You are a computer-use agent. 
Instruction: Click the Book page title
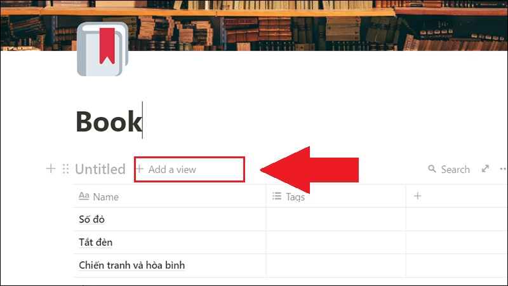pos(109,121)
